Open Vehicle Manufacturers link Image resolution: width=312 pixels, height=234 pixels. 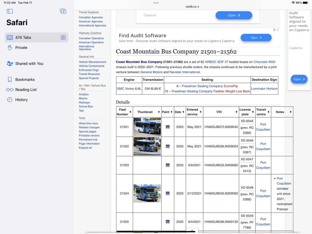93,62
